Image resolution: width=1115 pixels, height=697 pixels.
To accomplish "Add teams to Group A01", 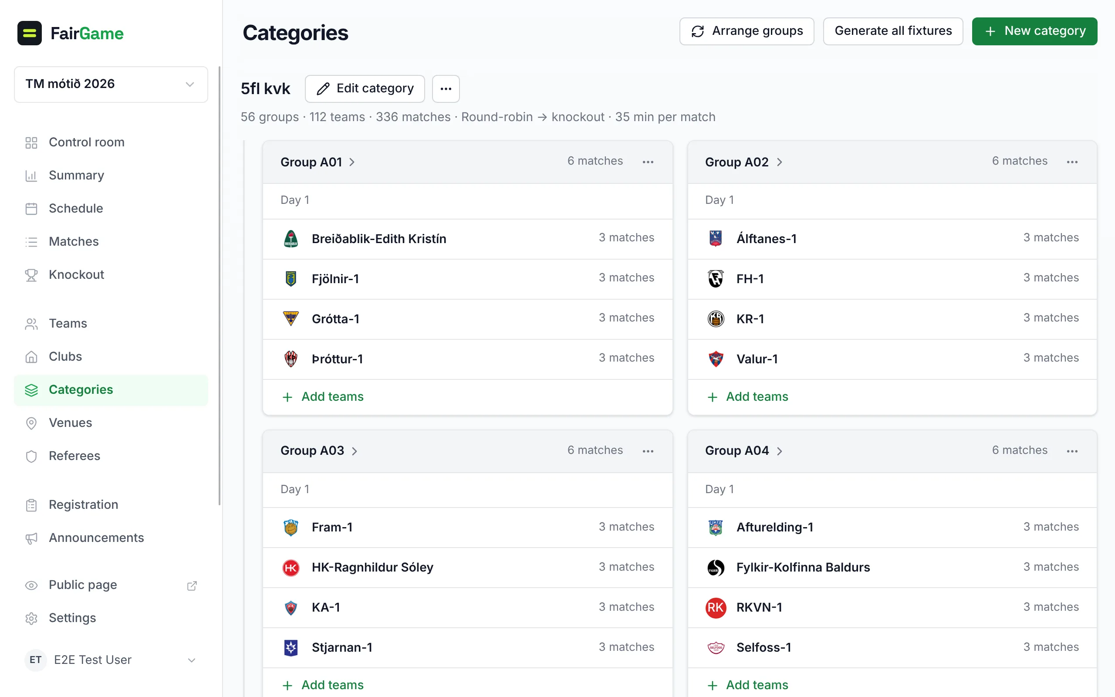I will 323,397.
